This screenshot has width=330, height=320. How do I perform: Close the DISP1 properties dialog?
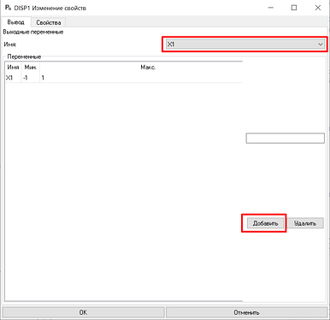click(x=318, y=8)
